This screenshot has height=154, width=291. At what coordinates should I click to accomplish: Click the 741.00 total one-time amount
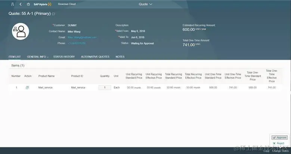(x=189, y=45)
